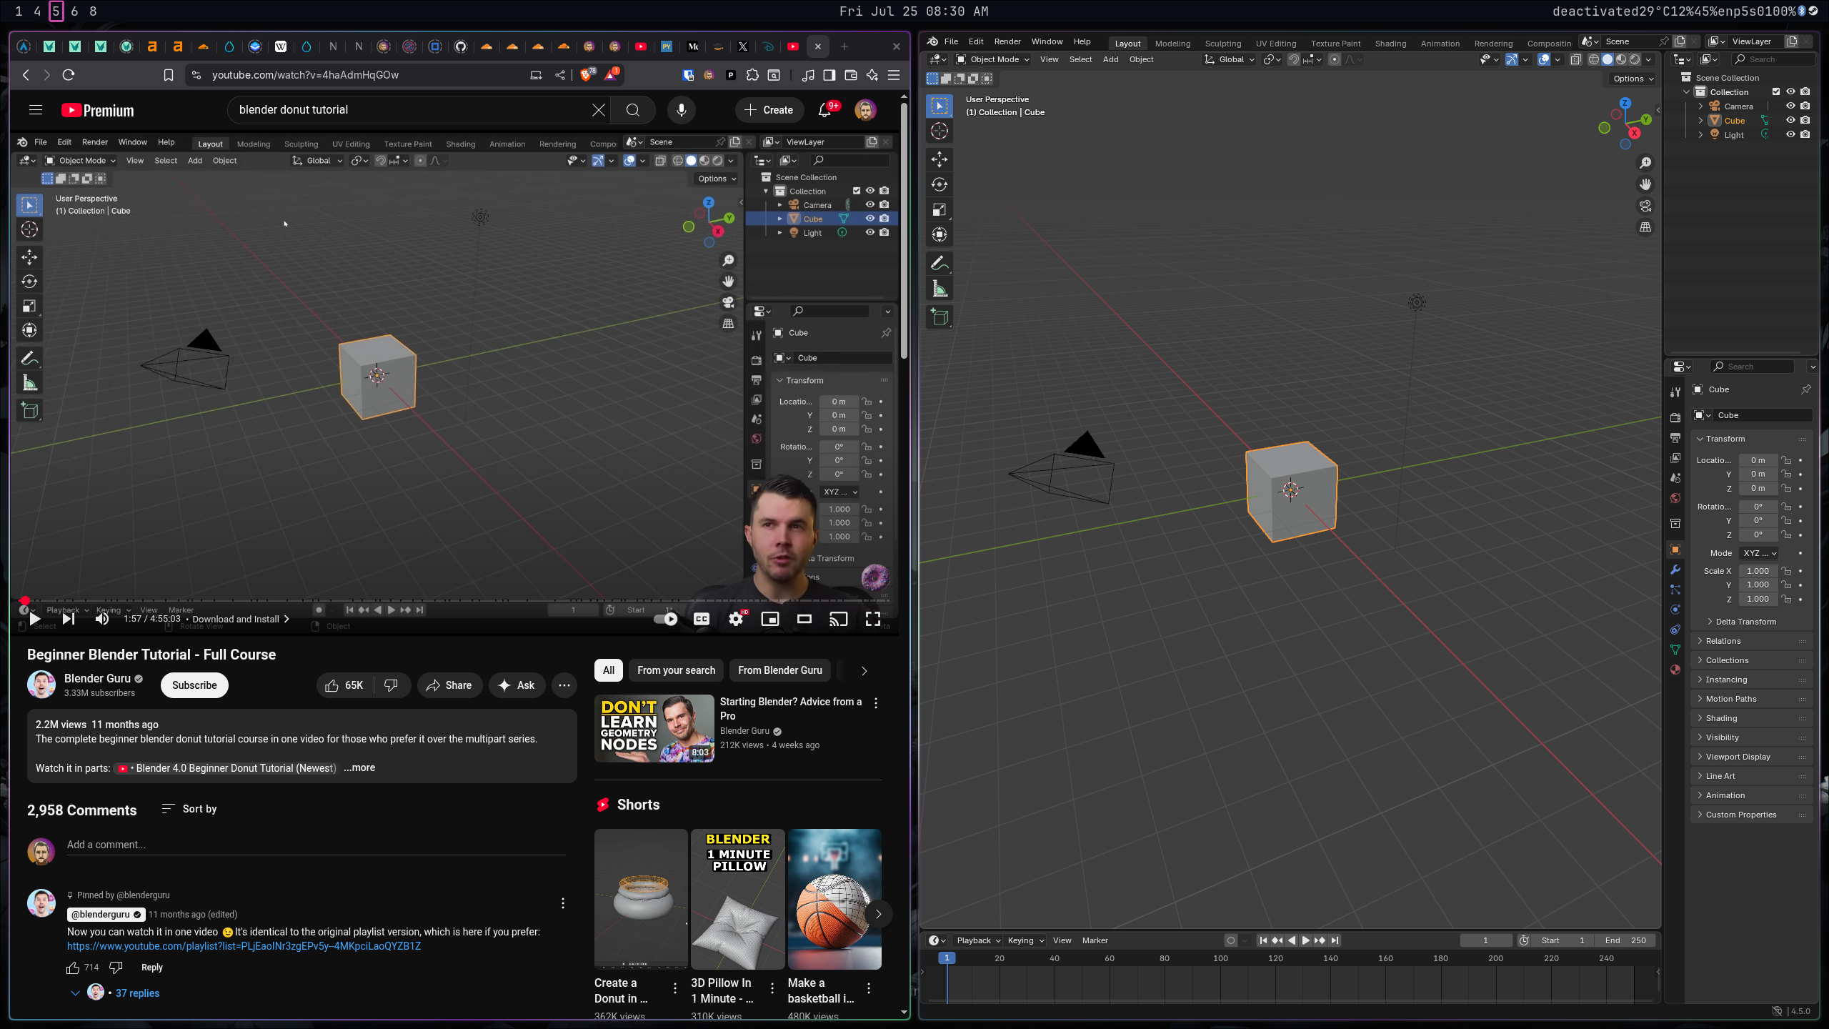The height and width of the screenshot is (1029, 1829).
Task: Click the 3D Cursor tool
Action: click(x=940, y=131)
